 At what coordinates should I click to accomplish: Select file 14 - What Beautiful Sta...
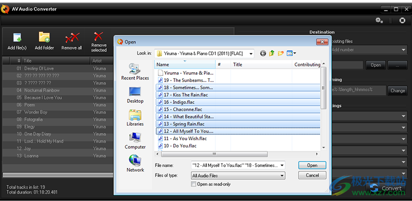(238, 116)
